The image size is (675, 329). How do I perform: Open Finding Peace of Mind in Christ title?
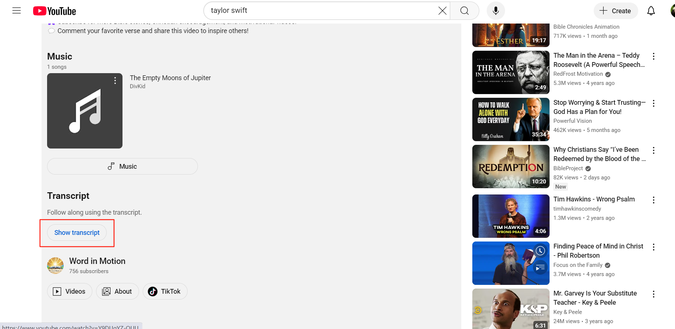pyautogui.click(x=598, y=251)
